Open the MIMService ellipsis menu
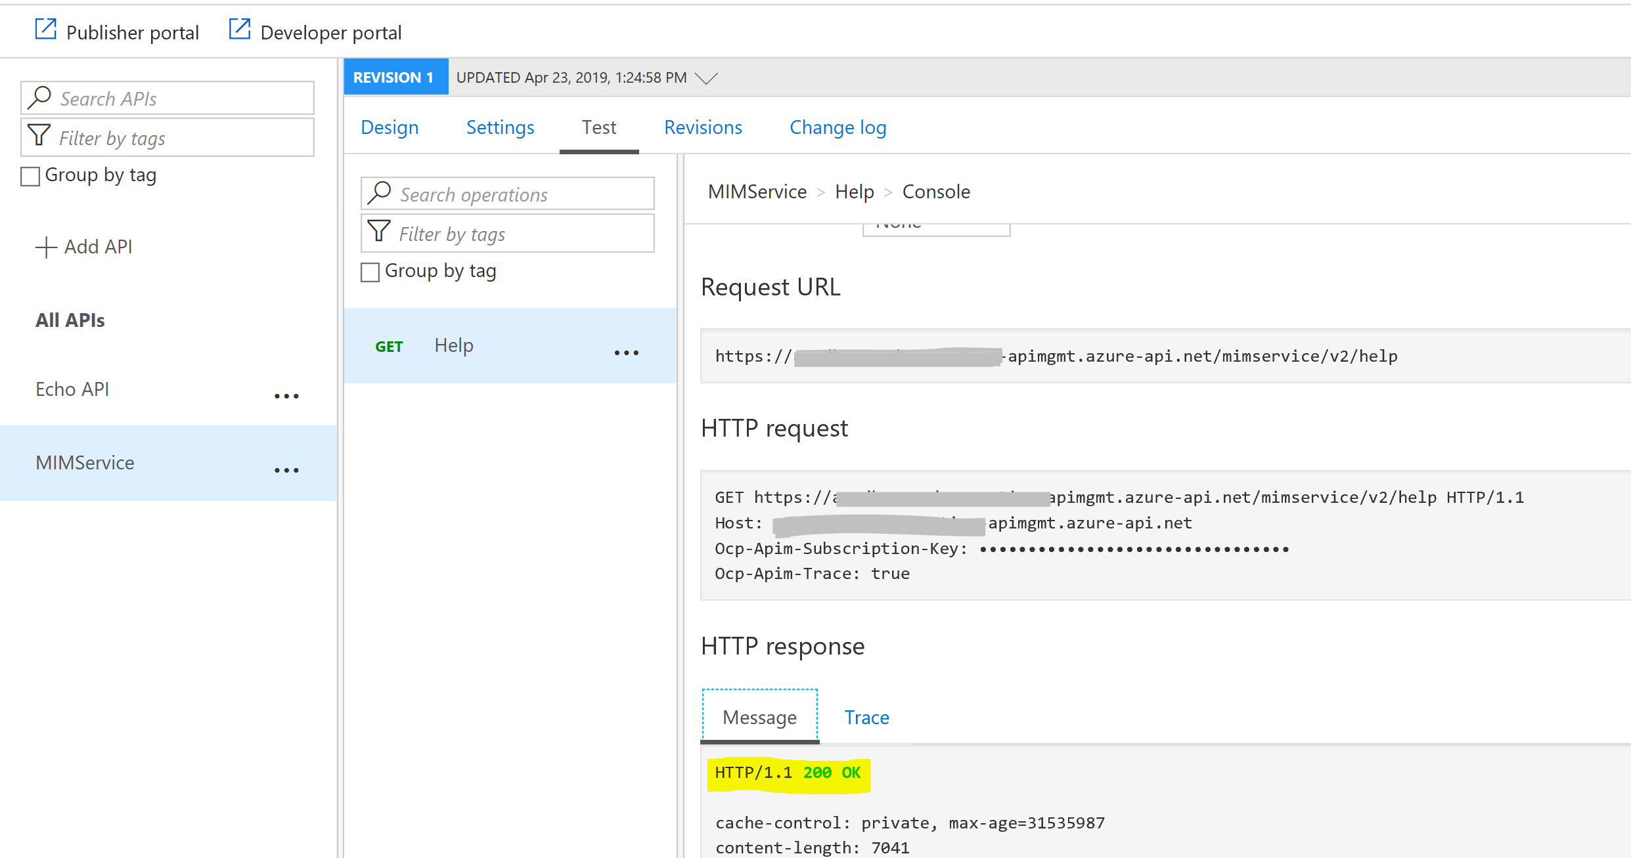The height and width of the screenshot is (858, 1631). pyautogui.click(x=286, y=470)
